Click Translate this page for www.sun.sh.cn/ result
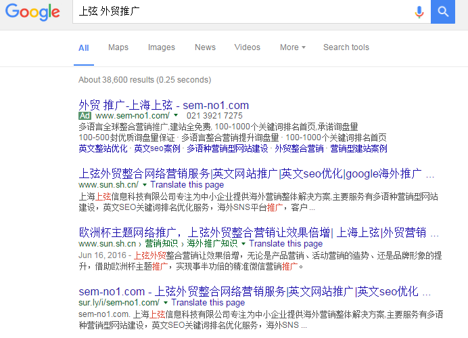The height and width of the screenshot is (338, 468). 187,185
